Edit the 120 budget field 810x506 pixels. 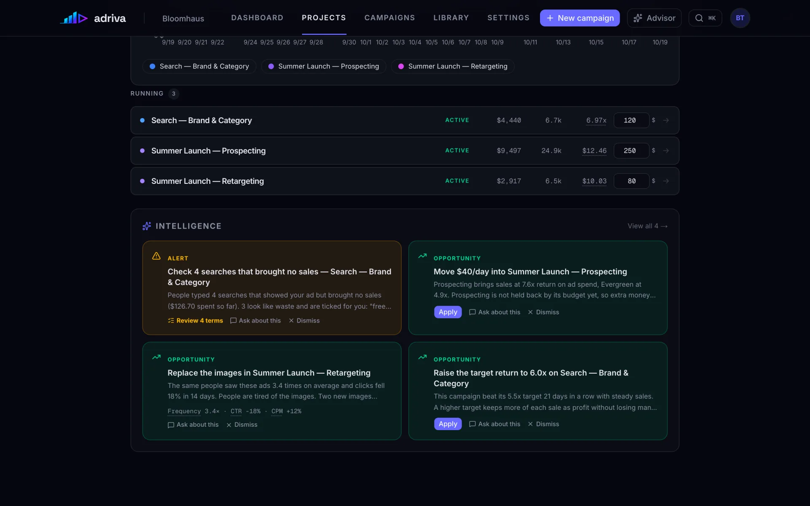631,120
